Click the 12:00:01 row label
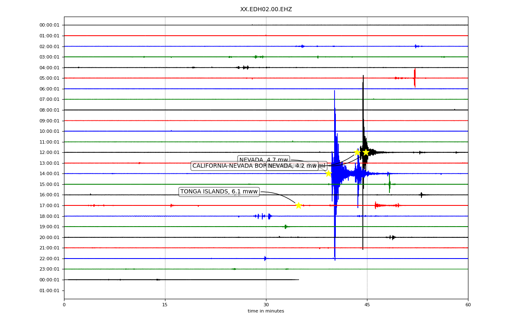This screenshot has width=532, height=332. 49,153
